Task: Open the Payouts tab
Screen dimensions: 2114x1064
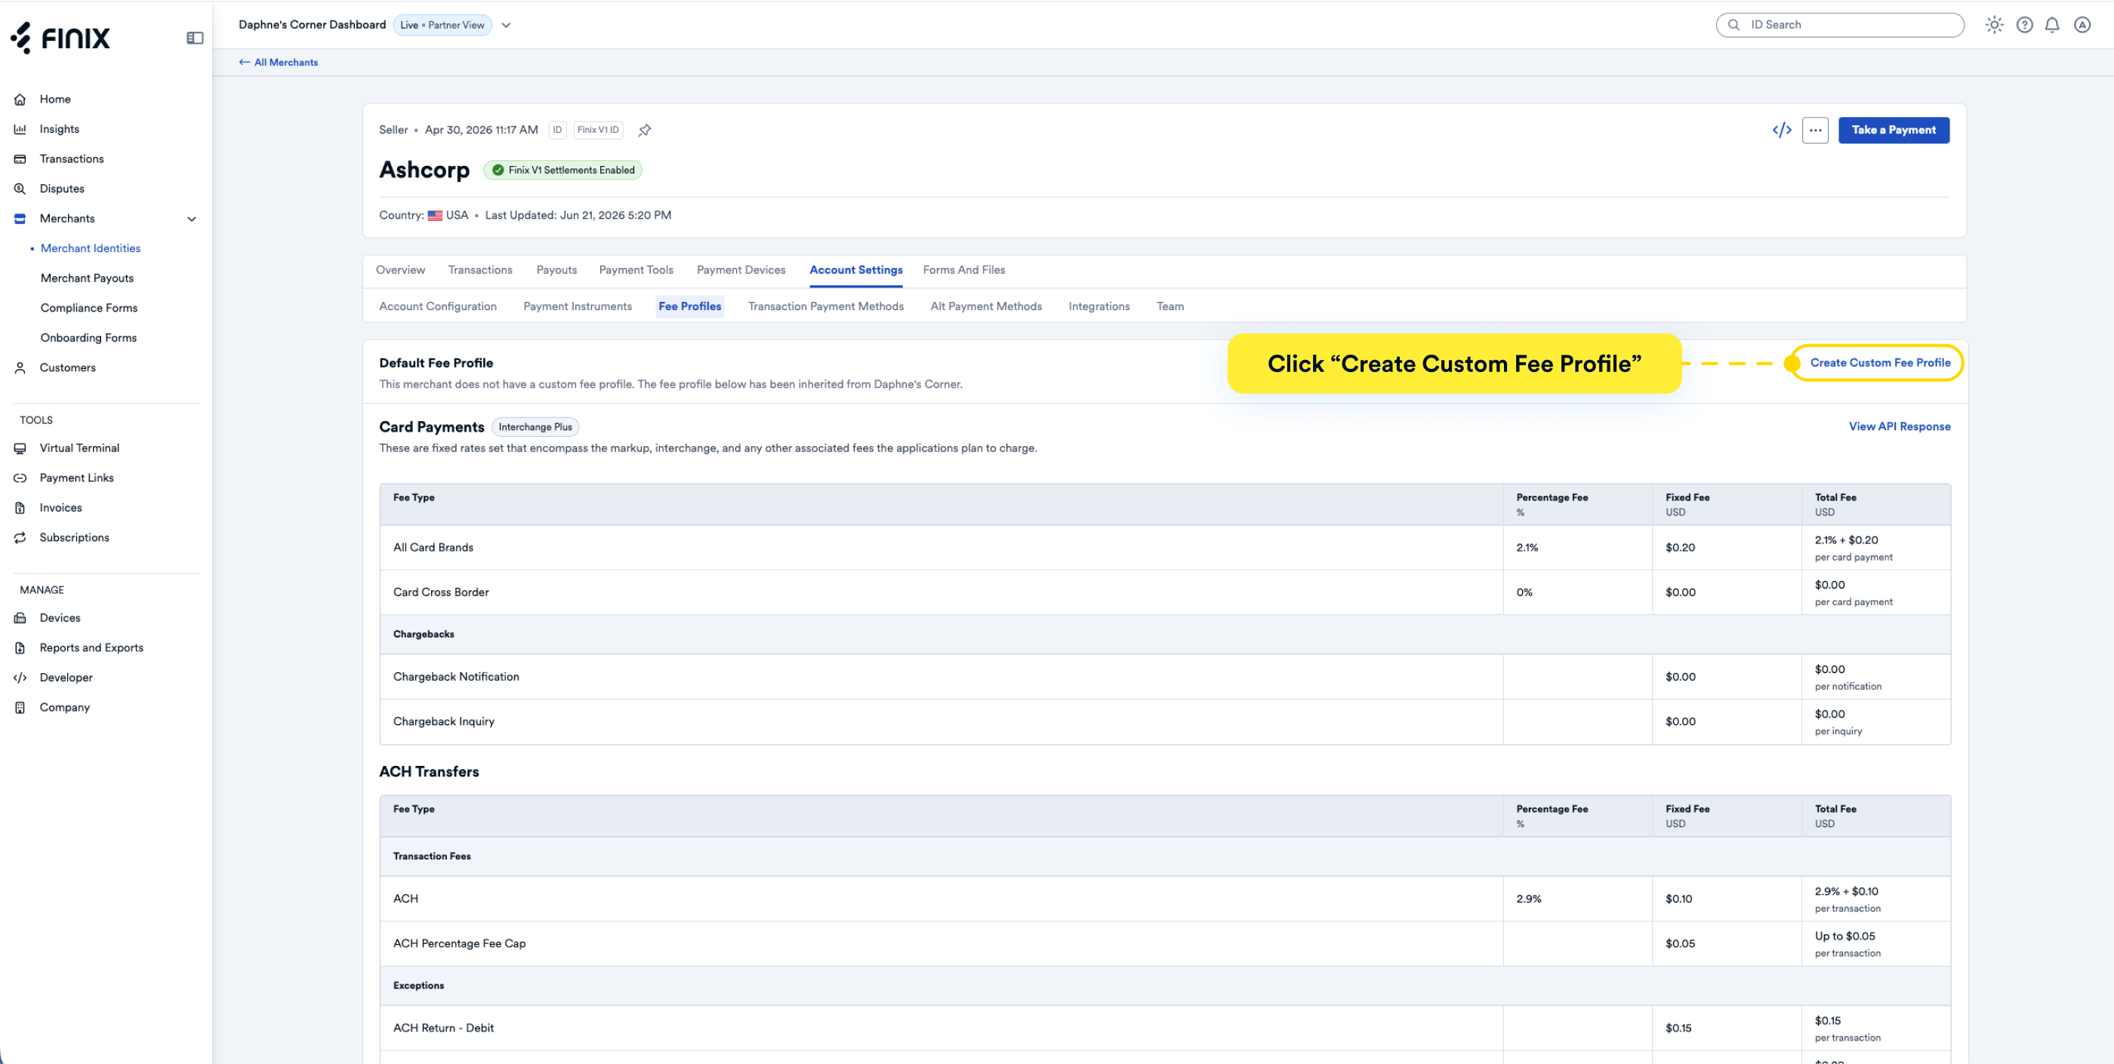Action: (x=556, y=270)
